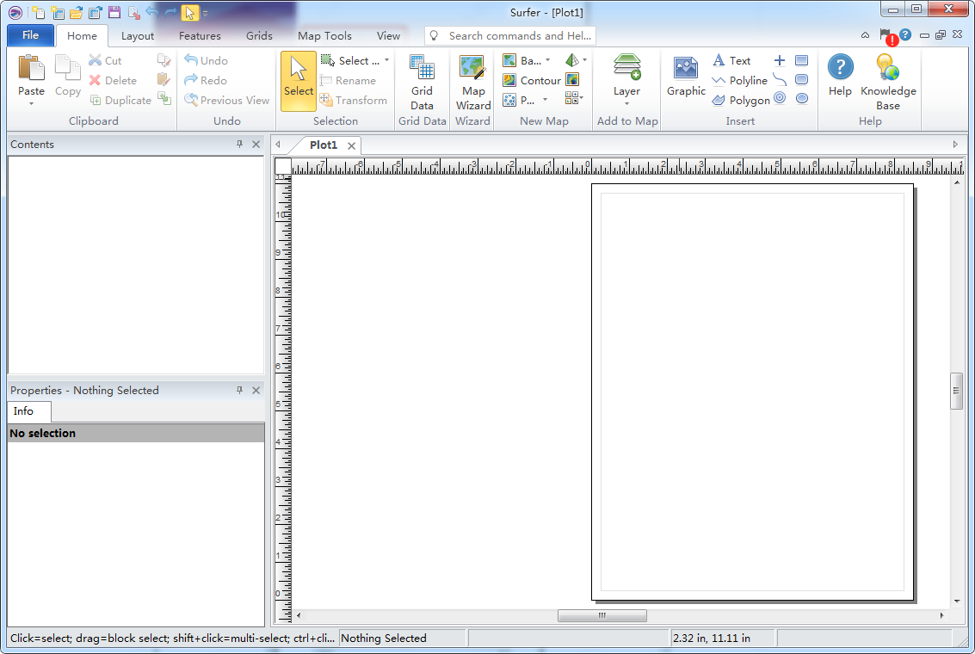Click New Plot in quick access toolbar
This screenshot has height=654, width=975.
(38, 12)
